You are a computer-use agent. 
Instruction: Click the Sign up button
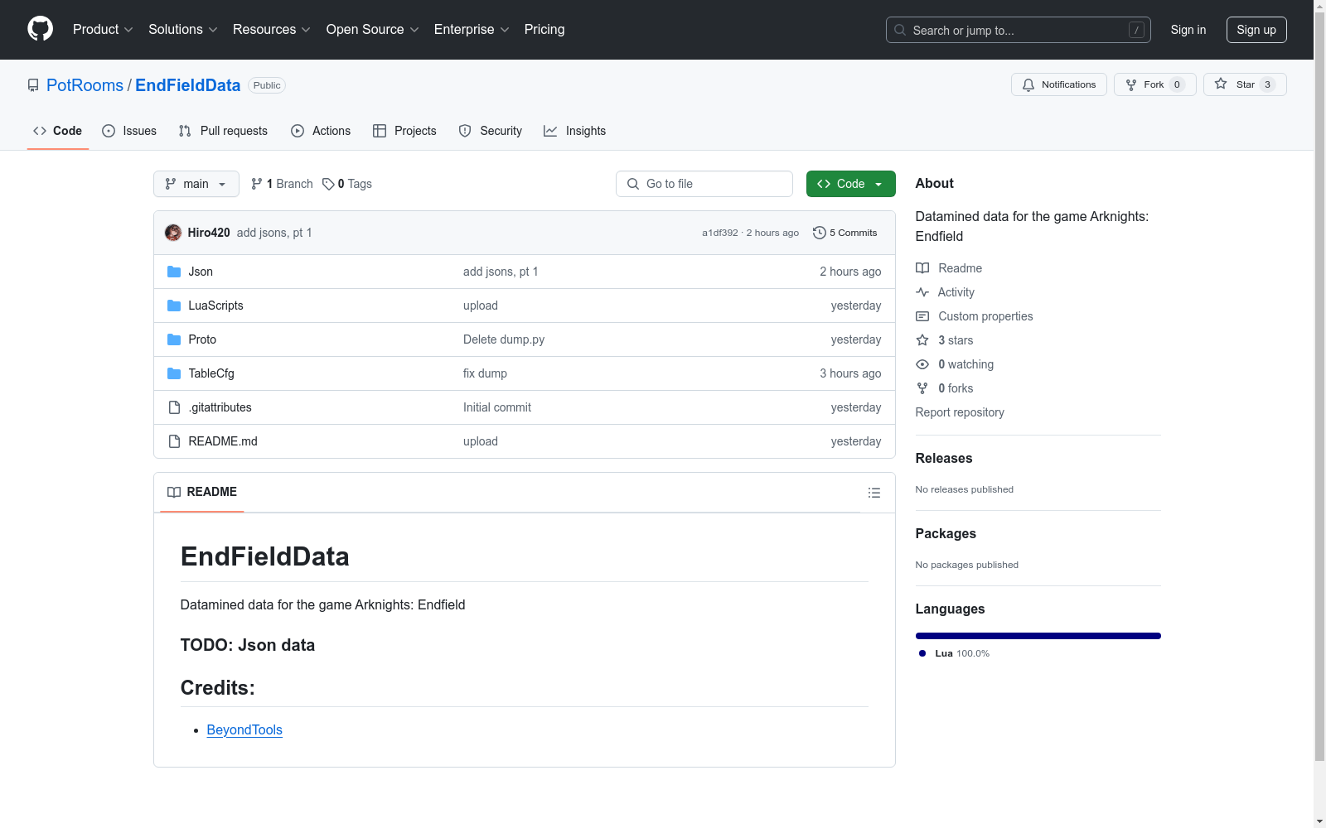pyautogui.click(x=1256, y=30)
